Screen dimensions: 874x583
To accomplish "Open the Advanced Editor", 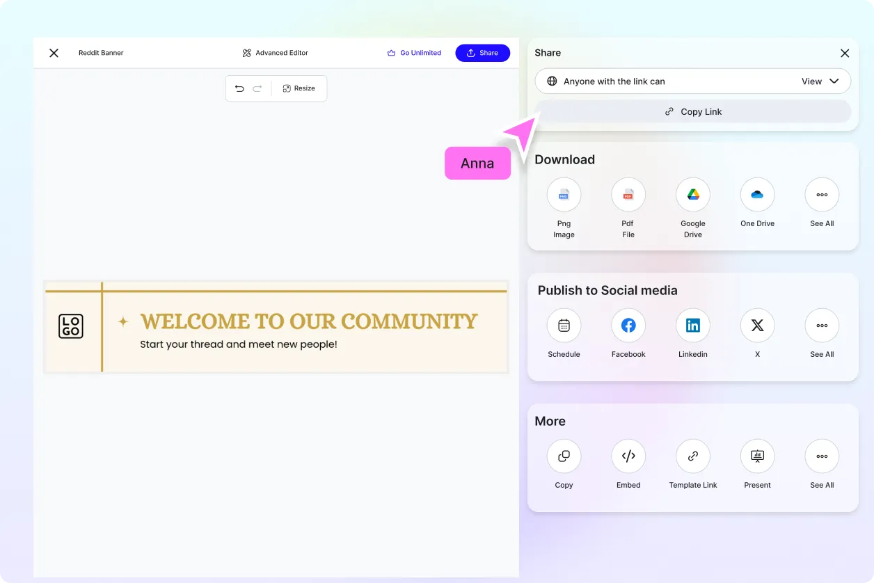I will (276, 53).
